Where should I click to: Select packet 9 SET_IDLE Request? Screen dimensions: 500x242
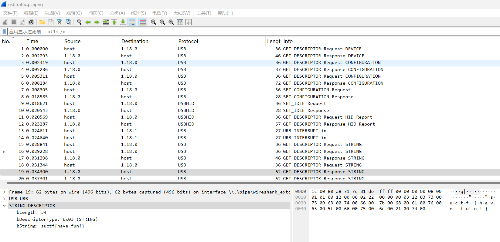pyautogui.click(x=250, y=103)
